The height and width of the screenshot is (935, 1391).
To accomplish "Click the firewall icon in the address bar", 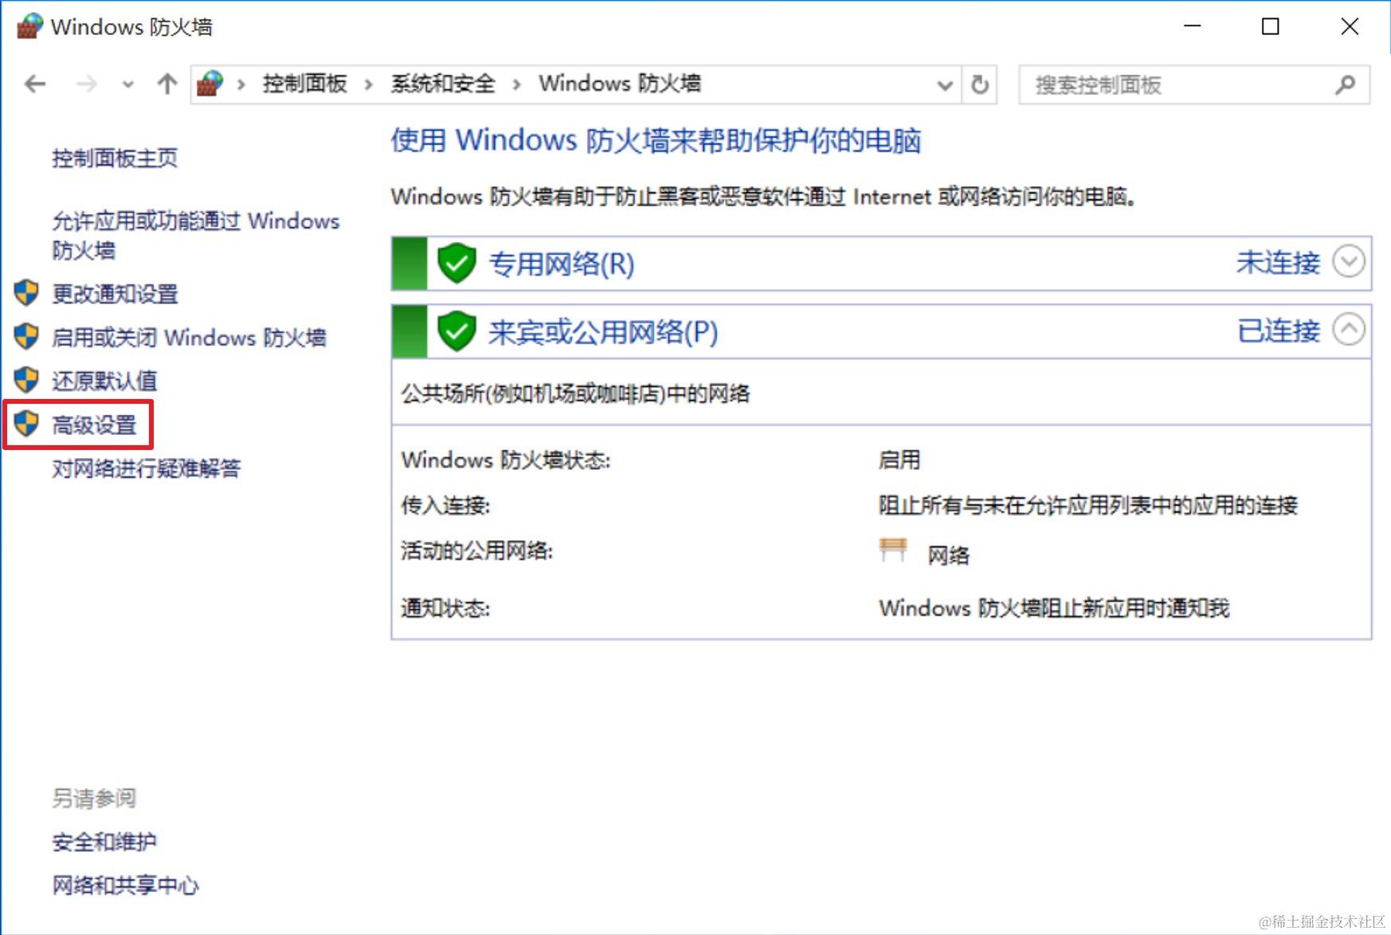I will pyautogui.click(x=210, y=84).
